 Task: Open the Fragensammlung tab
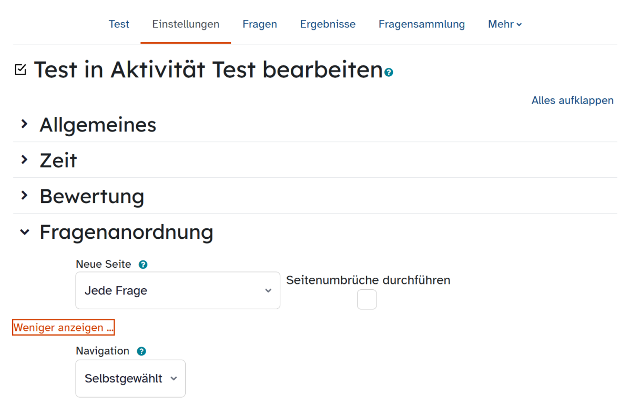pyautogui.click(x=422, y=24)
